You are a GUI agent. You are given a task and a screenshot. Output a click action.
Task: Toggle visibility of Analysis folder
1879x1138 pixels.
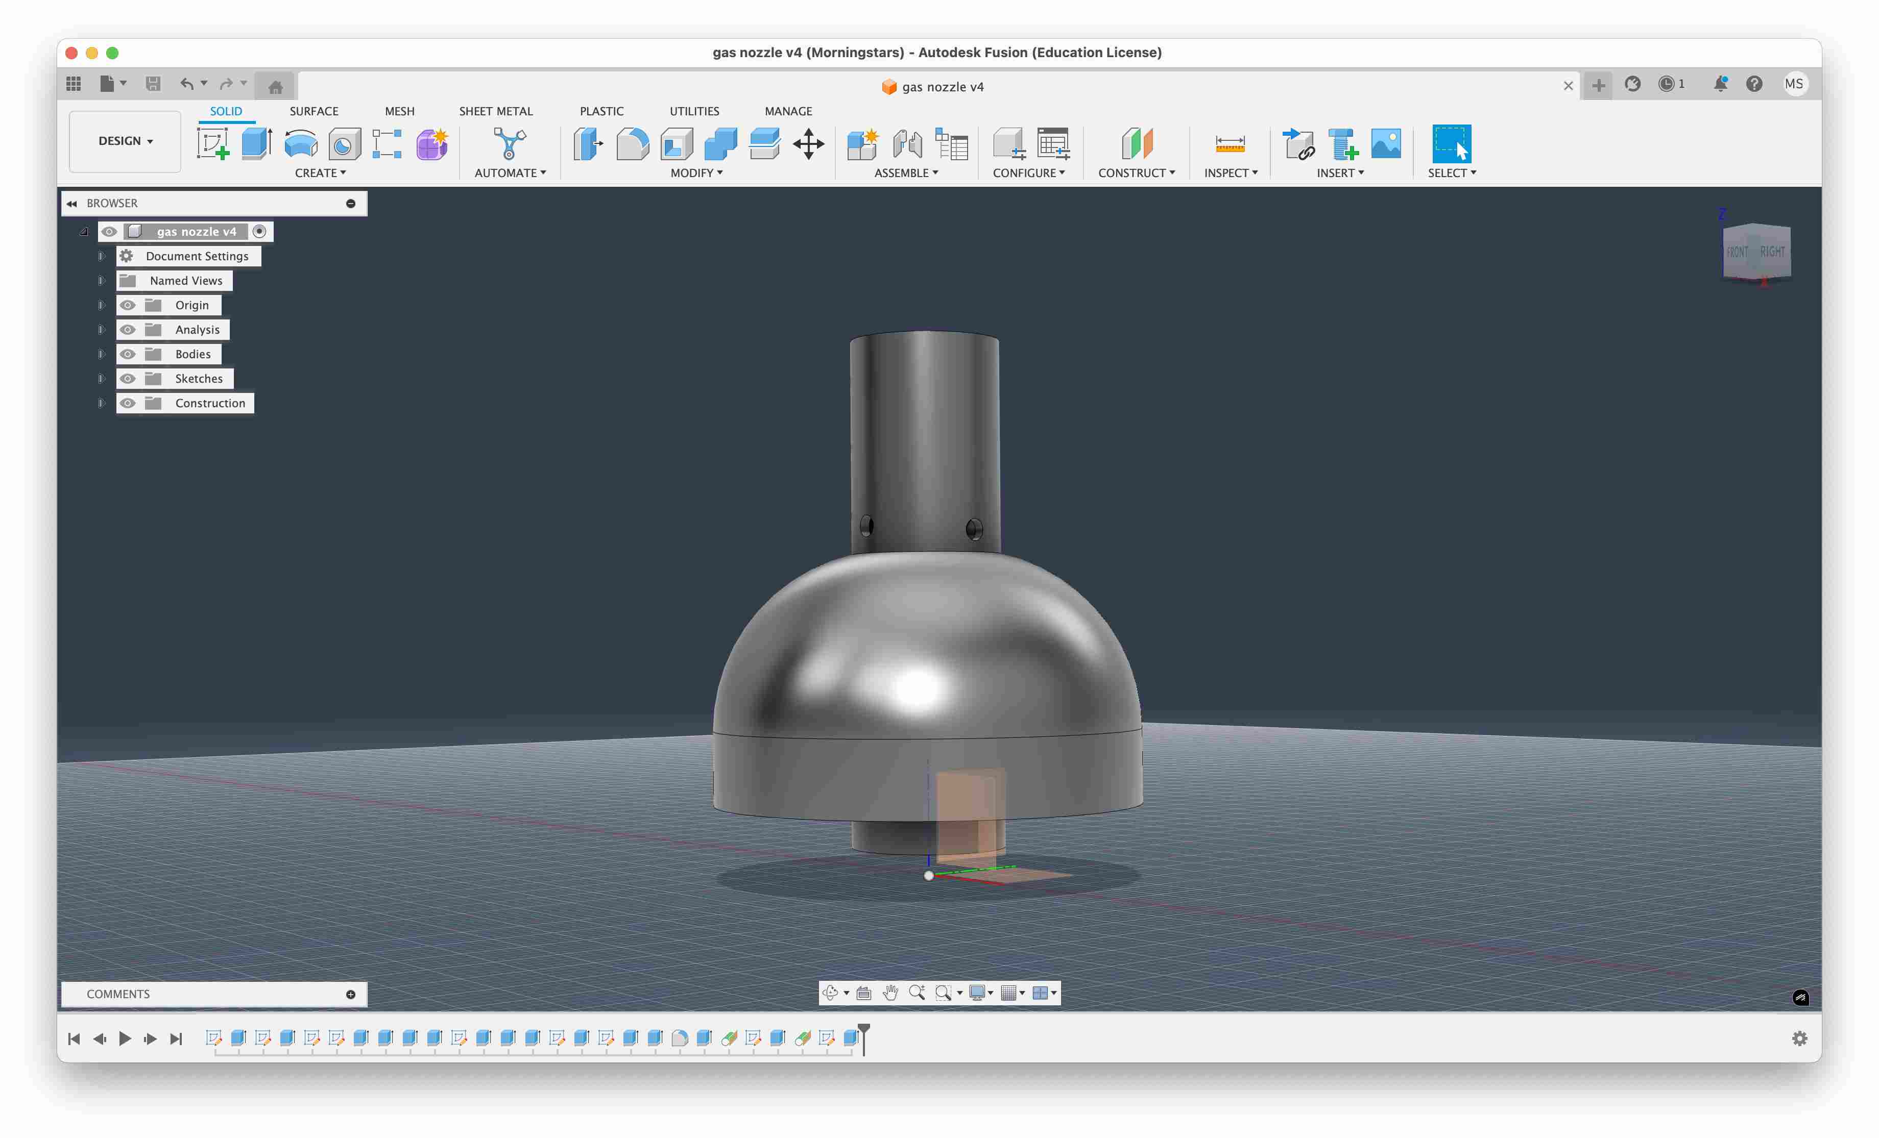point(127,329)
